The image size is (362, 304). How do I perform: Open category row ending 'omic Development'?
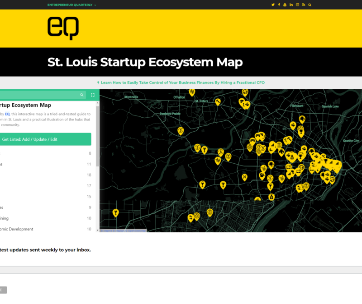click(46, 229)
